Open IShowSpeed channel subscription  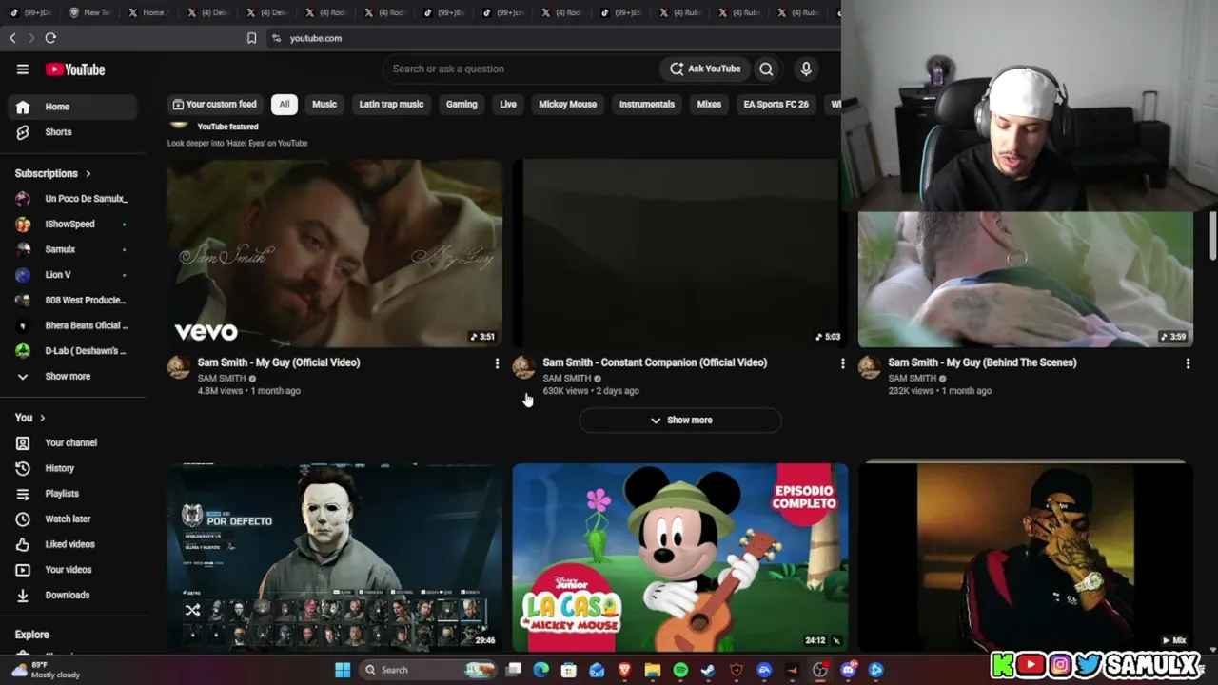(x=72, y=225)
